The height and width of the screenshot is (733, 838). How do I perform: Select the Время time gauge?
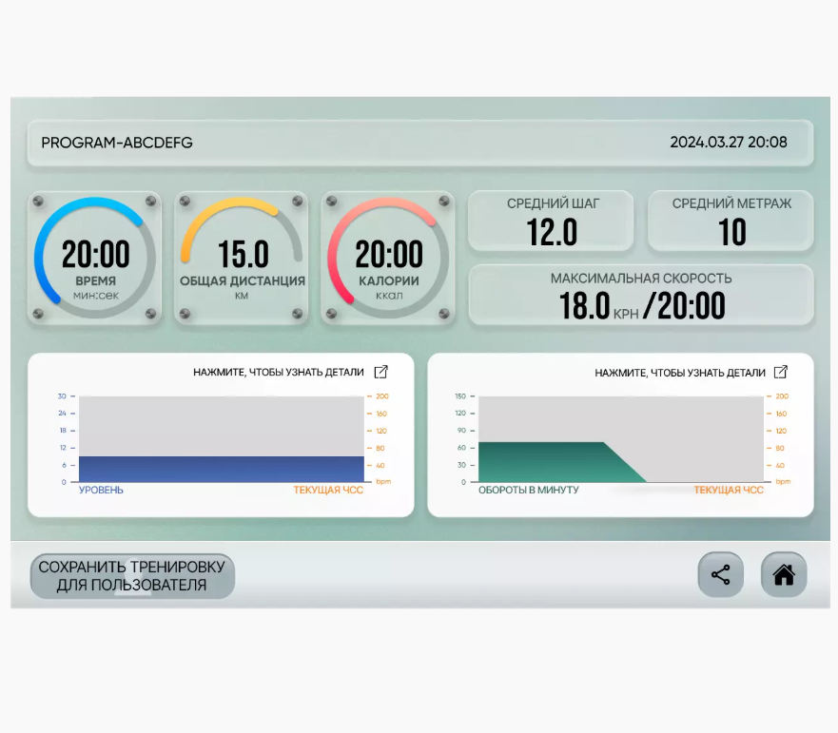tap(95, 259)
